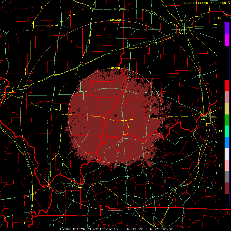
Task: Click the HR legend label
Action: tap(220, 120)
